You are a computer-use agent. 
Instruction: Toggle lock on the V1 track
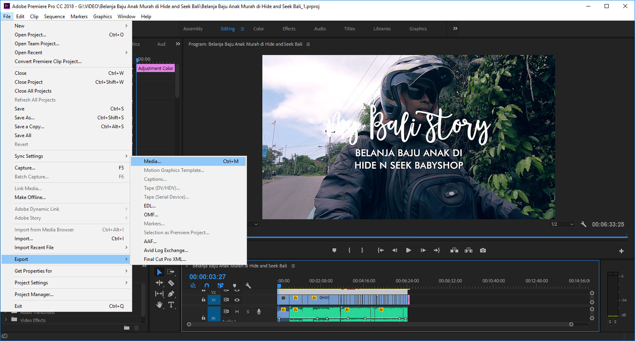(x=203, y=300)
